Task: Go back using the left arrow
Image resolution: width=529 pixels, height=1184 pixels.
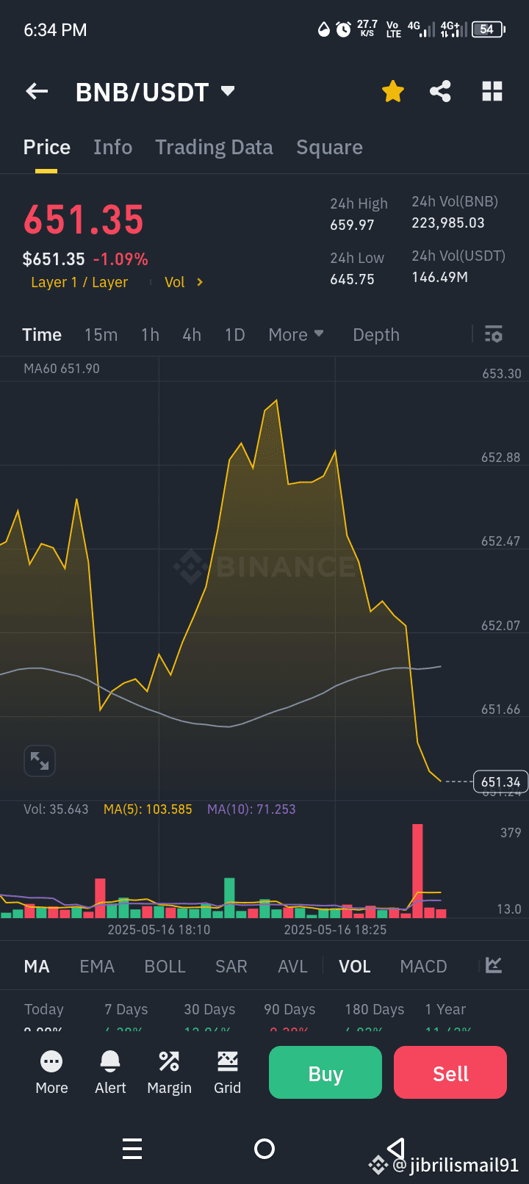Action: coord(37,92)
